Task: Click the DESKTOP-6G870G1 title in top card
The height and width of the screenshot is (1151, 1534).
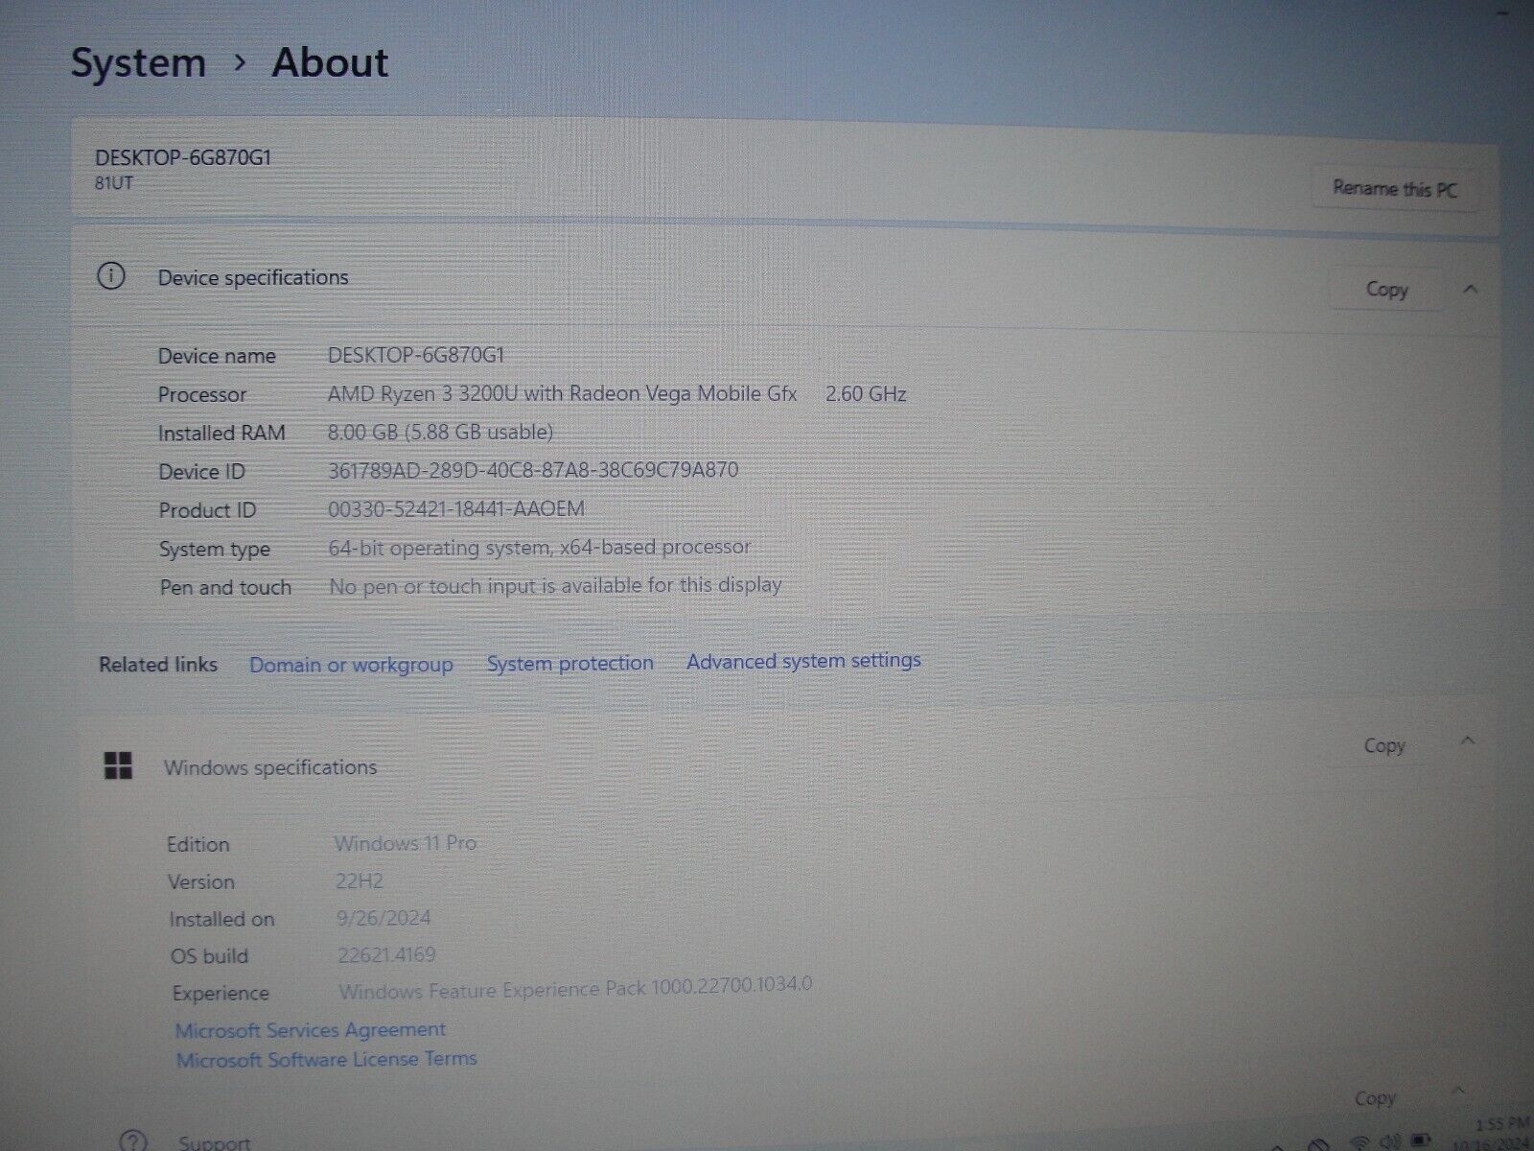Action: [183, 157]
